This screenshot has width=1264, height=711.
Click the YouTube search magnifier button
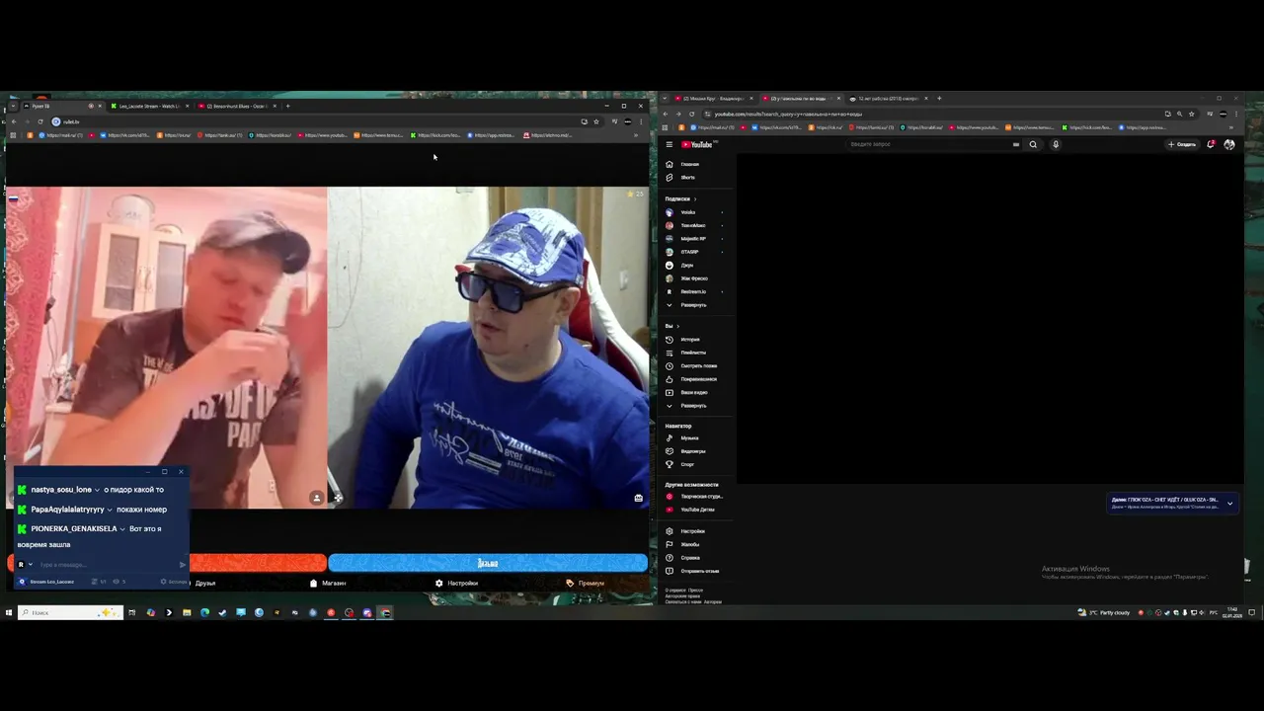coord(1033,144)
